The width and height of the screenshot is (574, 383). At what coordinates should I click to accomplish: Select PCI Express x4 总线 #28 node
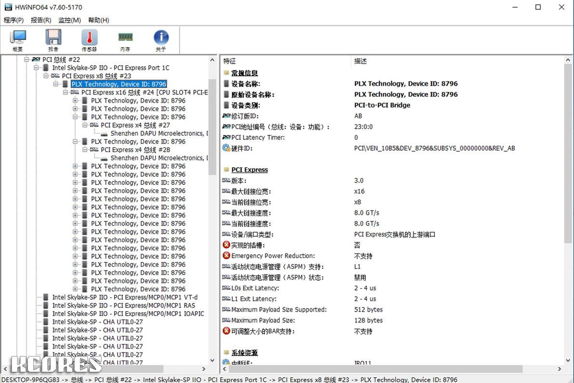[135, 150]
